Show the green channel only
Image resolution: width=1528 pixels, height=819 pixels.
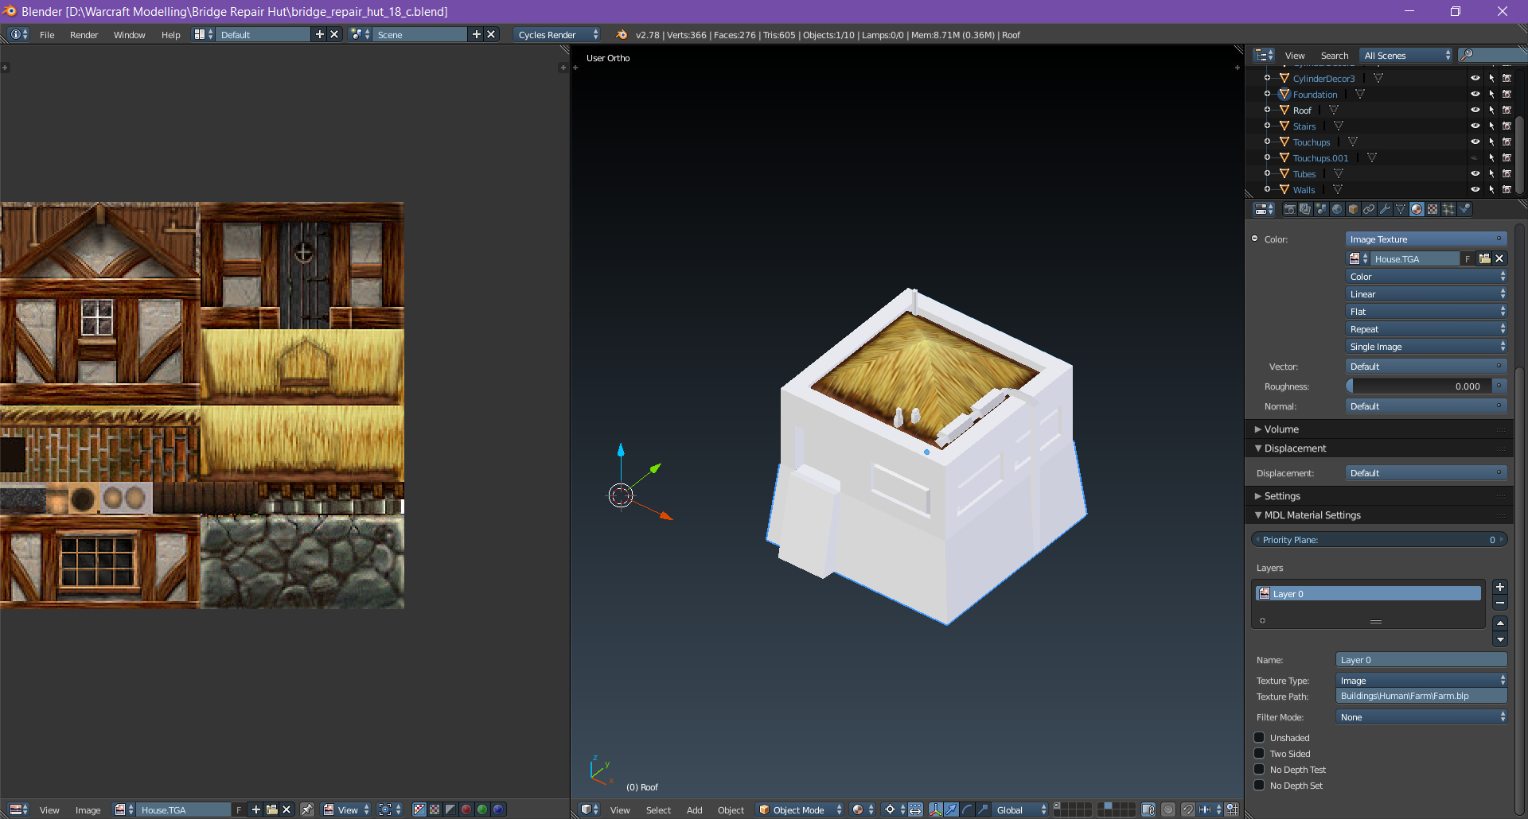(x=482, y=809)
